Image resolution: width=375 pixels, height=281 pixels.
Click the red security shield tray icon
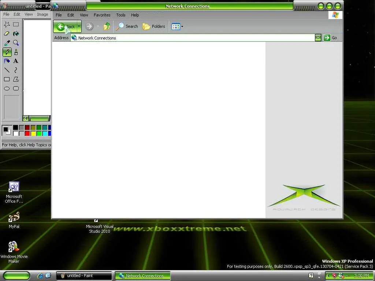click(334, 276)
